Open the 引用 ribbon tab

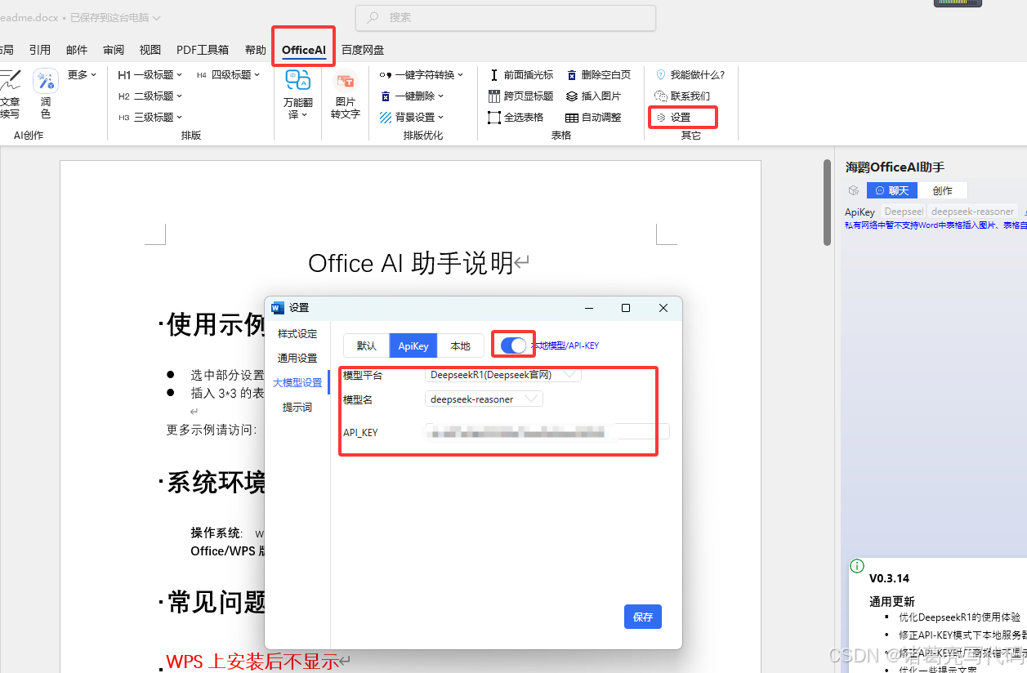(40, 50)
